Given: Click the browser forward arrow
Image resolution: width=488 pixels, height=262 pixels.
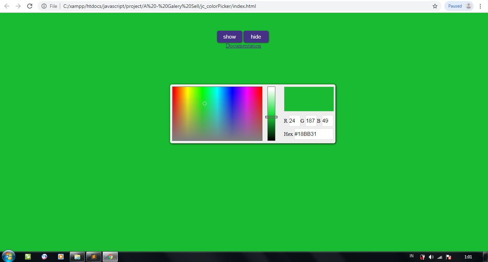Looking at the screenshot, I should pyautogui.click(x=18, y=6).
